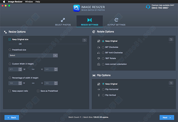Click the percentage width field showing 100

14,83
